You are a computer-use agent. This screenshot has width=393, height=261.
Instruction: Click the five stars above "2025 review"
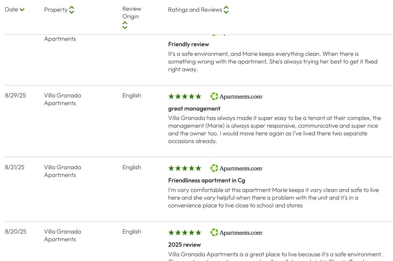(185, 233)
